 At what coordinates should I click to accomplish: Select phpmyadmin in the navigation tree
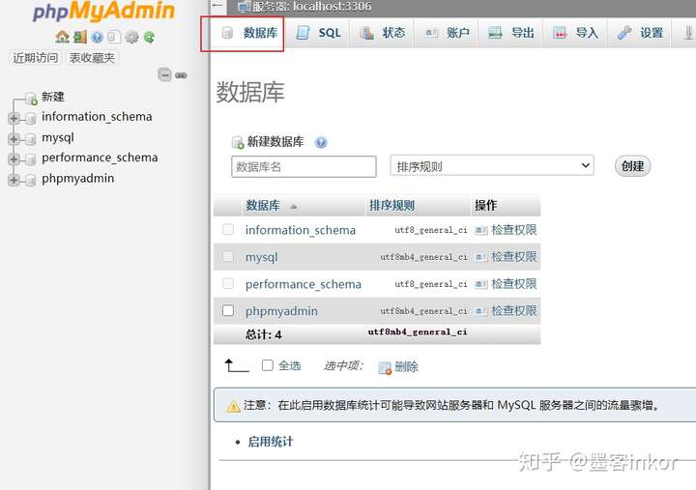(x=77, y=179)
